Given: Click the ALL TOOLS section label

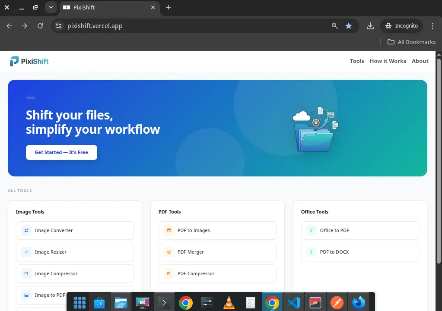Looking at the screenshot, I should pyautogui.click(x=20, y=191).
